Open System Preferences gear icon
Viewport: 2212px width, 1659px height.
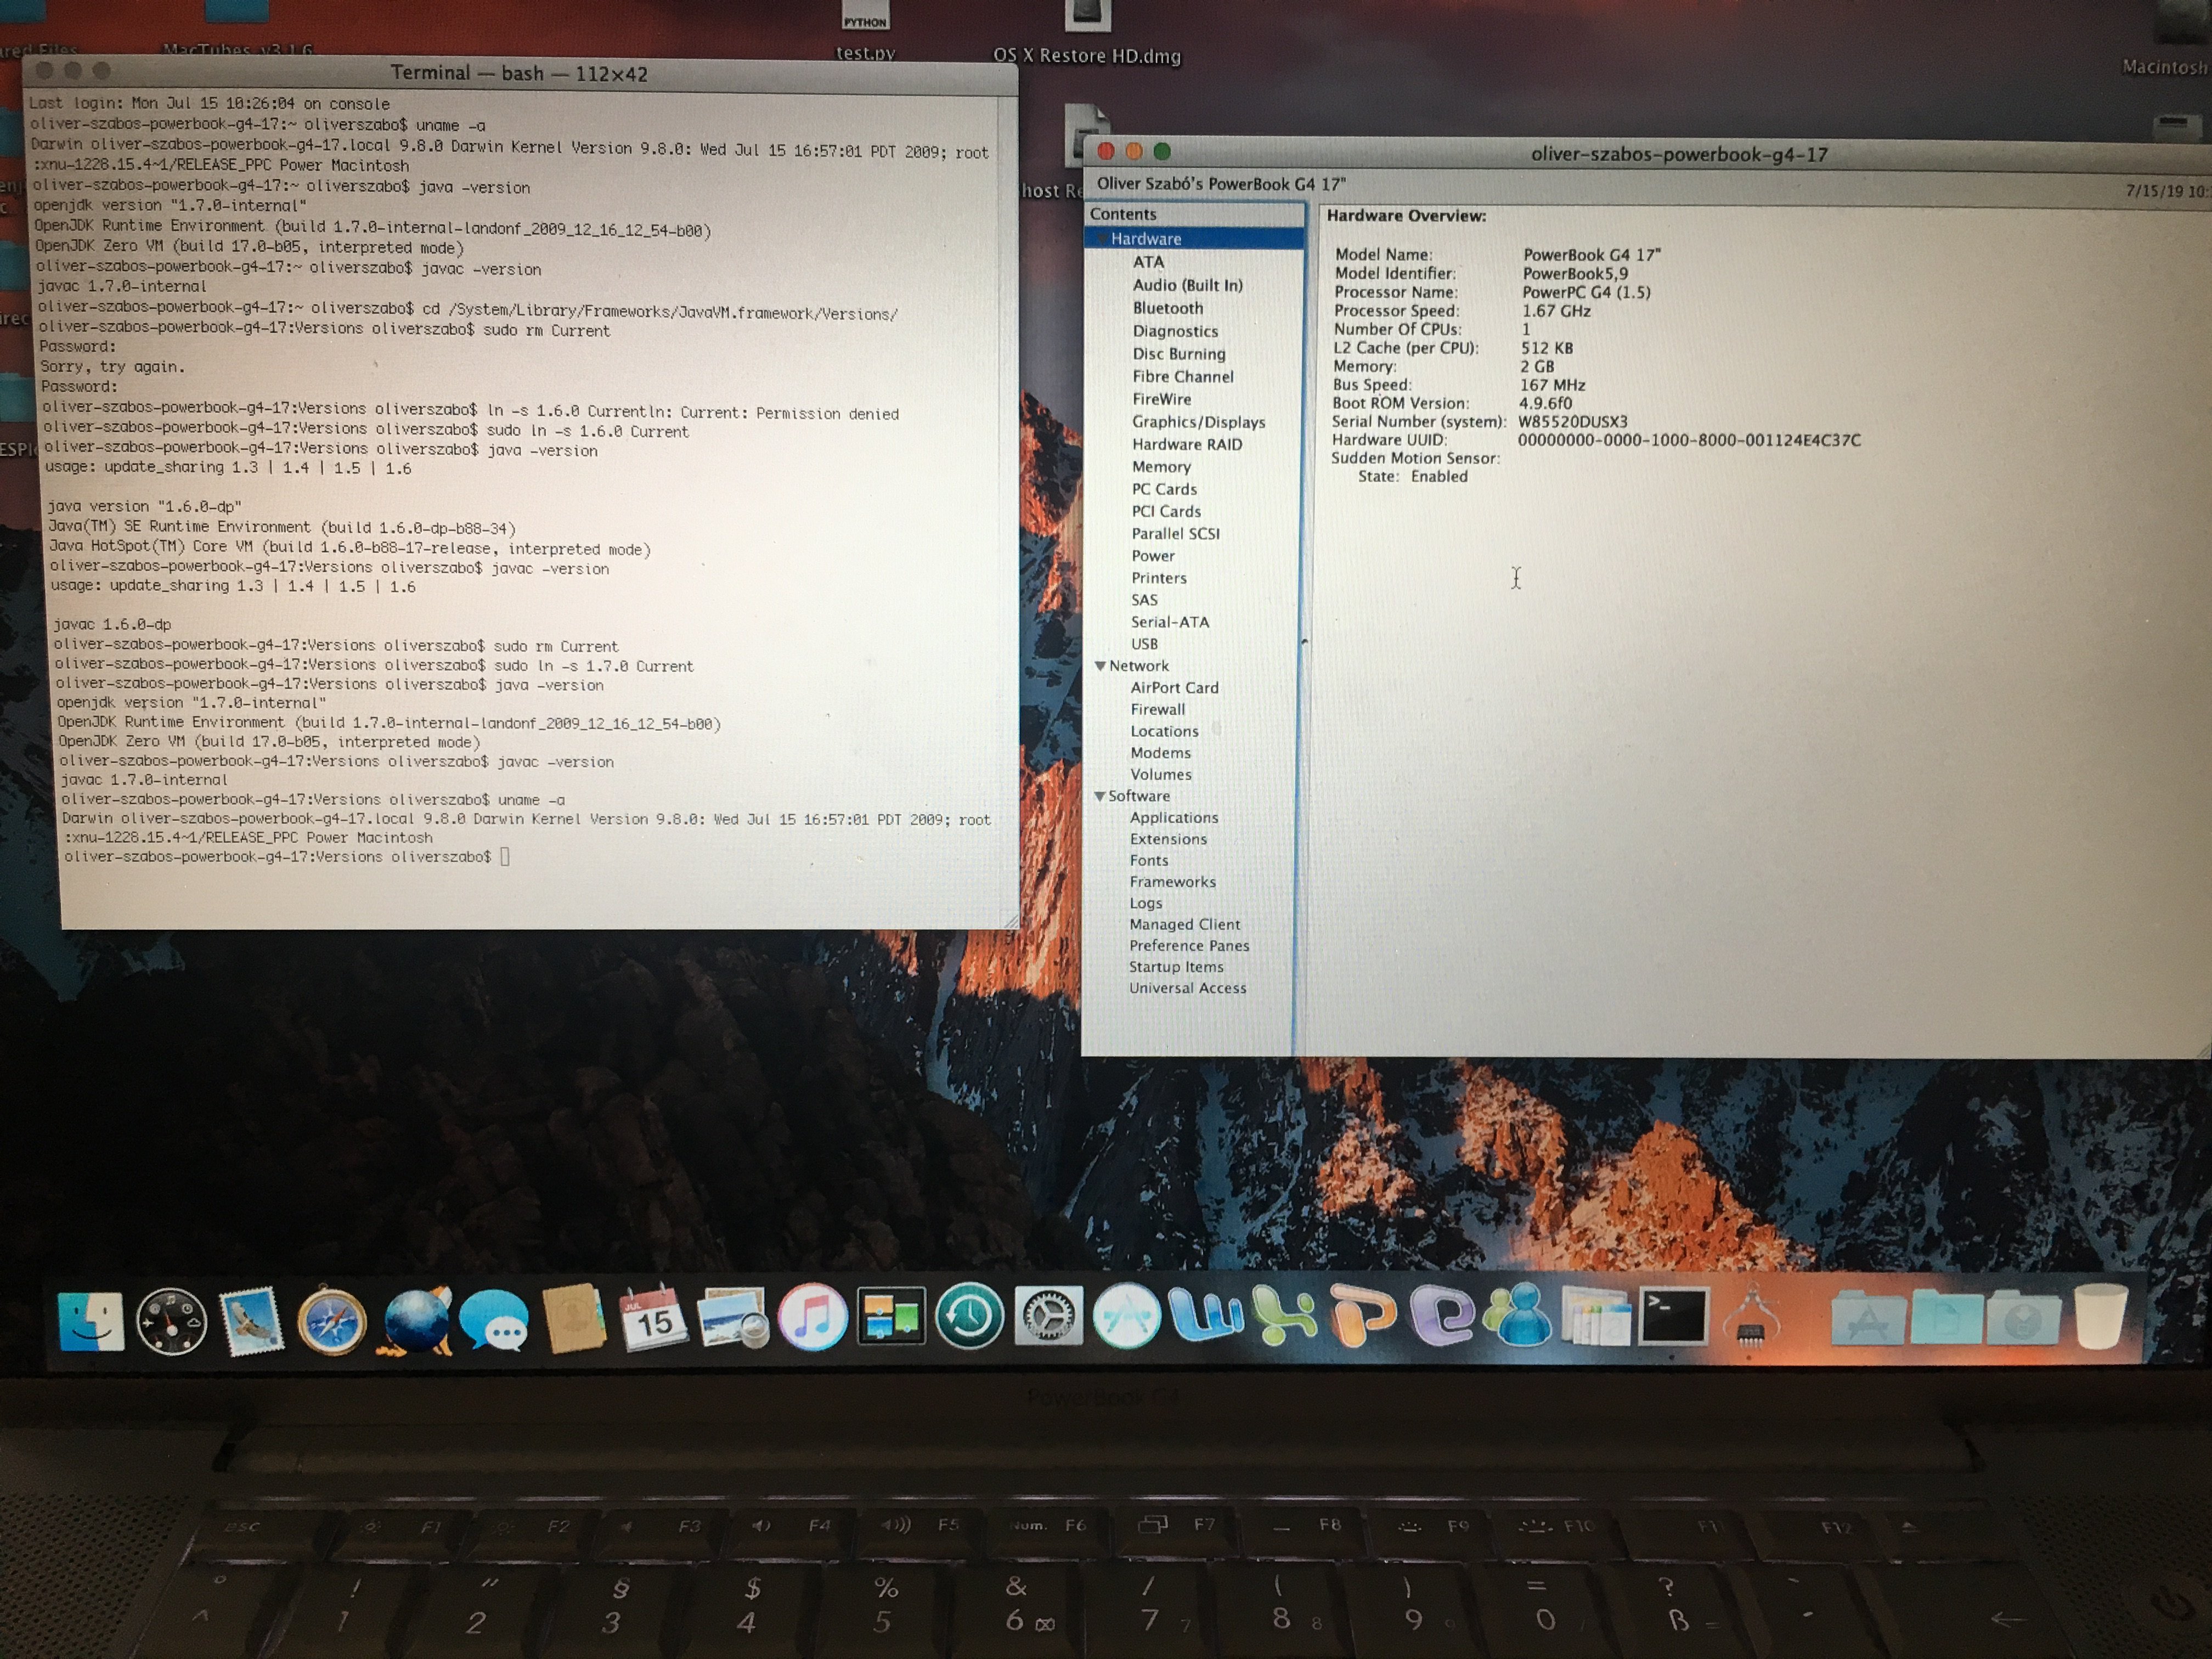click(1048, 1316)
